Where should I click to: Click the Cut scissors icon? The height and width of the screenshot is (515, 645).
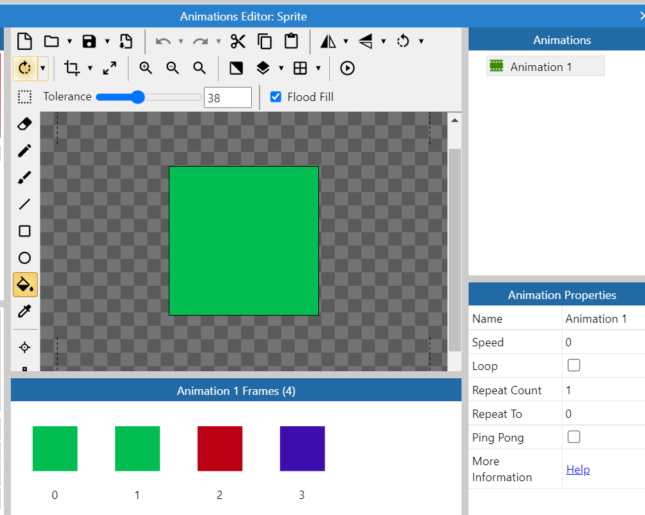(238, 41)
